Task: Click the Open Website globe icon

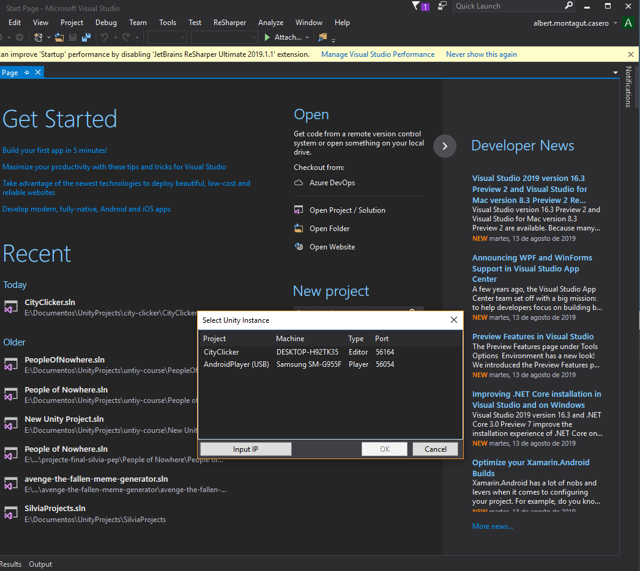Action: click(x=299, y=247)
